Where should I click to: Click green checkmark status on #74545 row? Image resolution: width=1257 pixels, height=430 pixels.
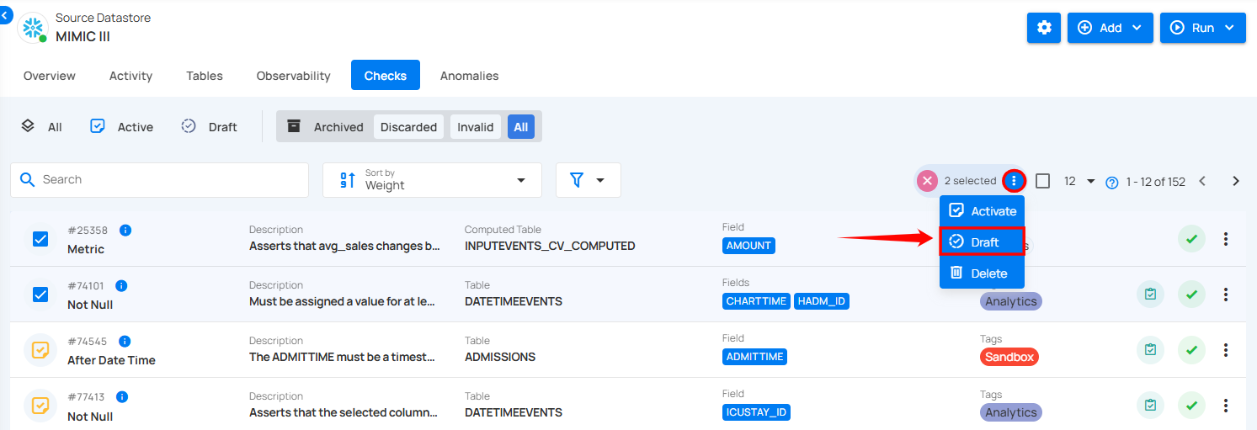(x=1191, y=350)
